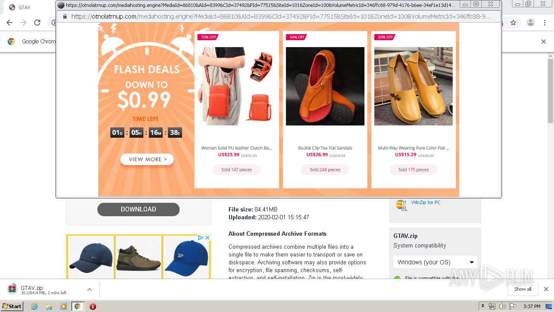Open Internet Explorer from the taskbar
The height and width of the screenshot is (312, 554).
(x=35, y=306)
